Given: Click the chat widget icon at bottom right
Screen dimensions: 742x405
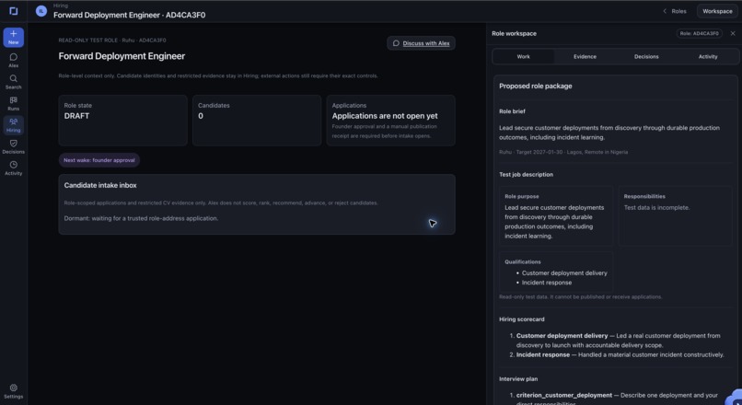Looking at the screenshot, I should [735, 398].
